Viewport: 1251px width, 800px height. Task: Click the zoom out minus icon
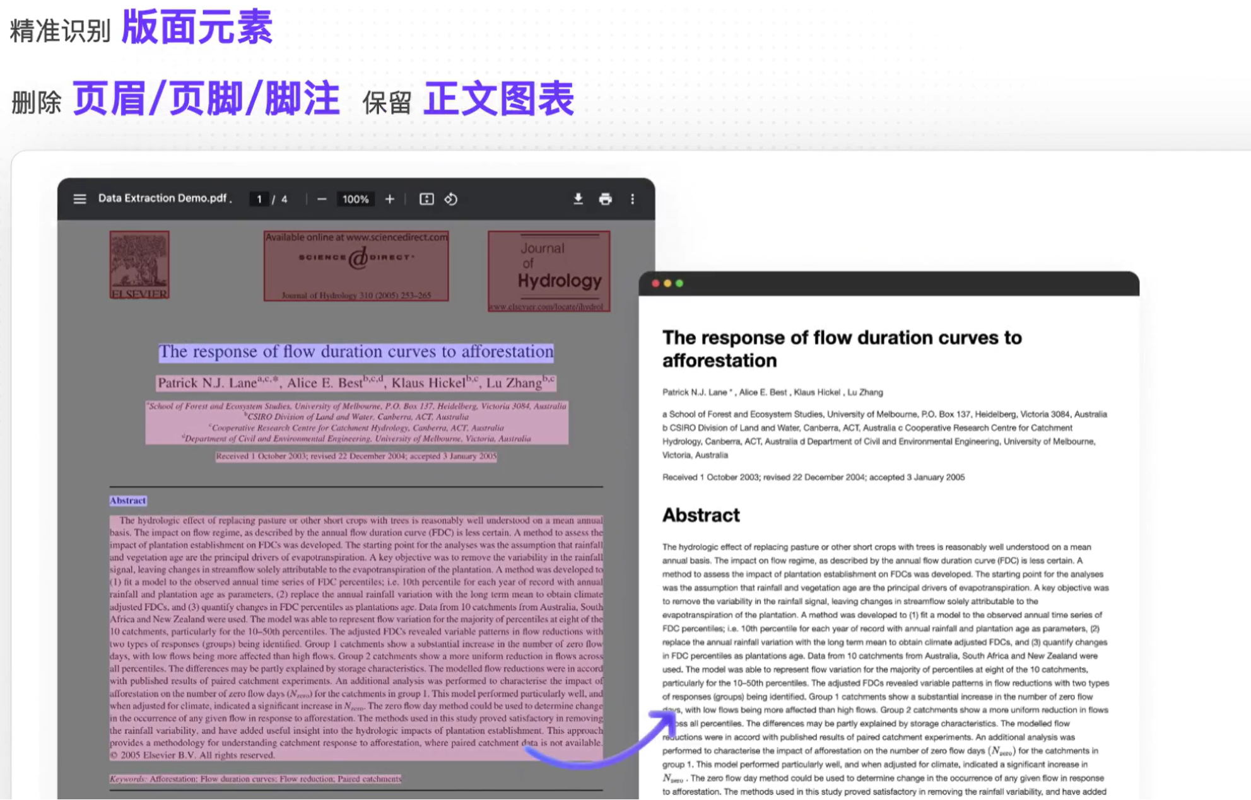click(x=322, y=199)
